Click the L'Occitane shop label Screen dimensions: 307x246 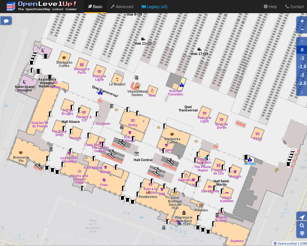[101, 124]
